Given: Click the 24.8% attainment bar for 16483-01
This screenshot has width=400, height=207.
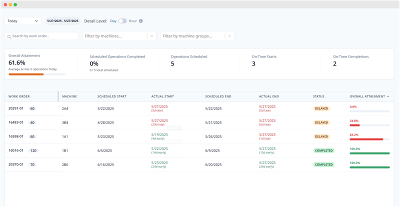Looking at the screenshot, I should (369, 125).
